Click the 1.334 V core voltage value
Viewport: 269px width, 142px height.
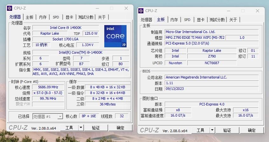click(x=88, y=45)
